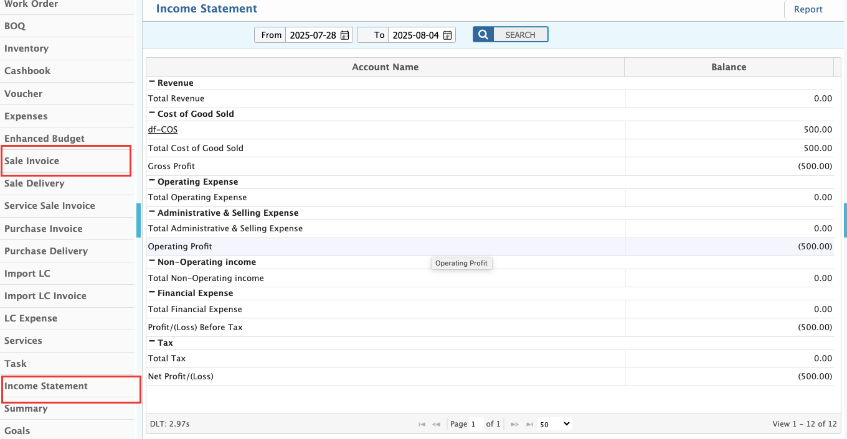
Task: Open the rows-per-page dropdown showing 50
Action: (x=554, y=424)
